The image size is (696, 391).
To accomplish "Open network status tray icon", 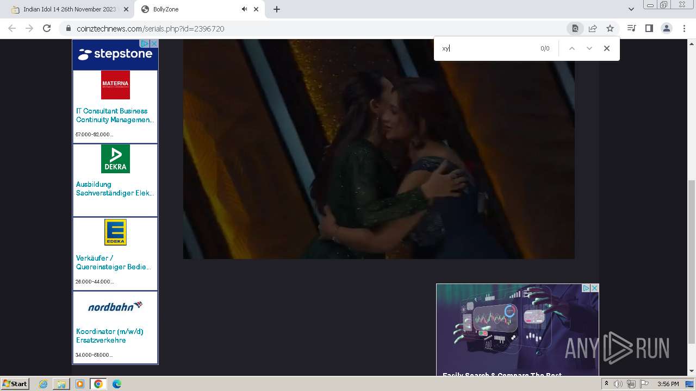I will click(x=631, y=384).
